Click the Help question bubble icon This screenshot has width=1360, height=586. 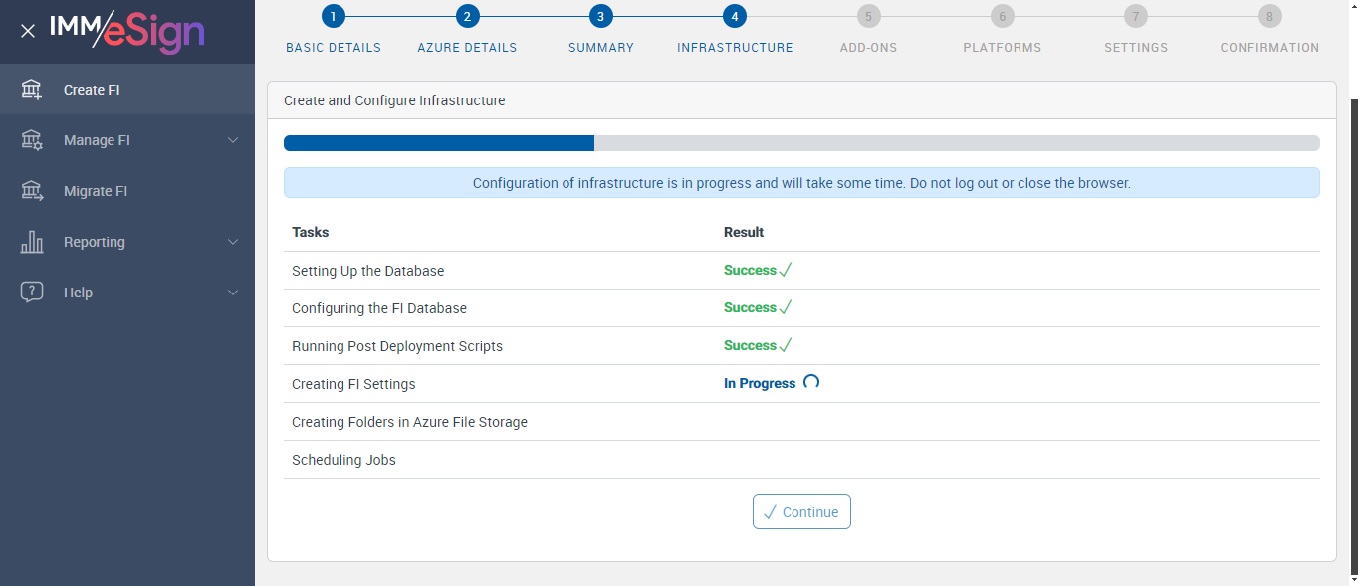[32, 293]
